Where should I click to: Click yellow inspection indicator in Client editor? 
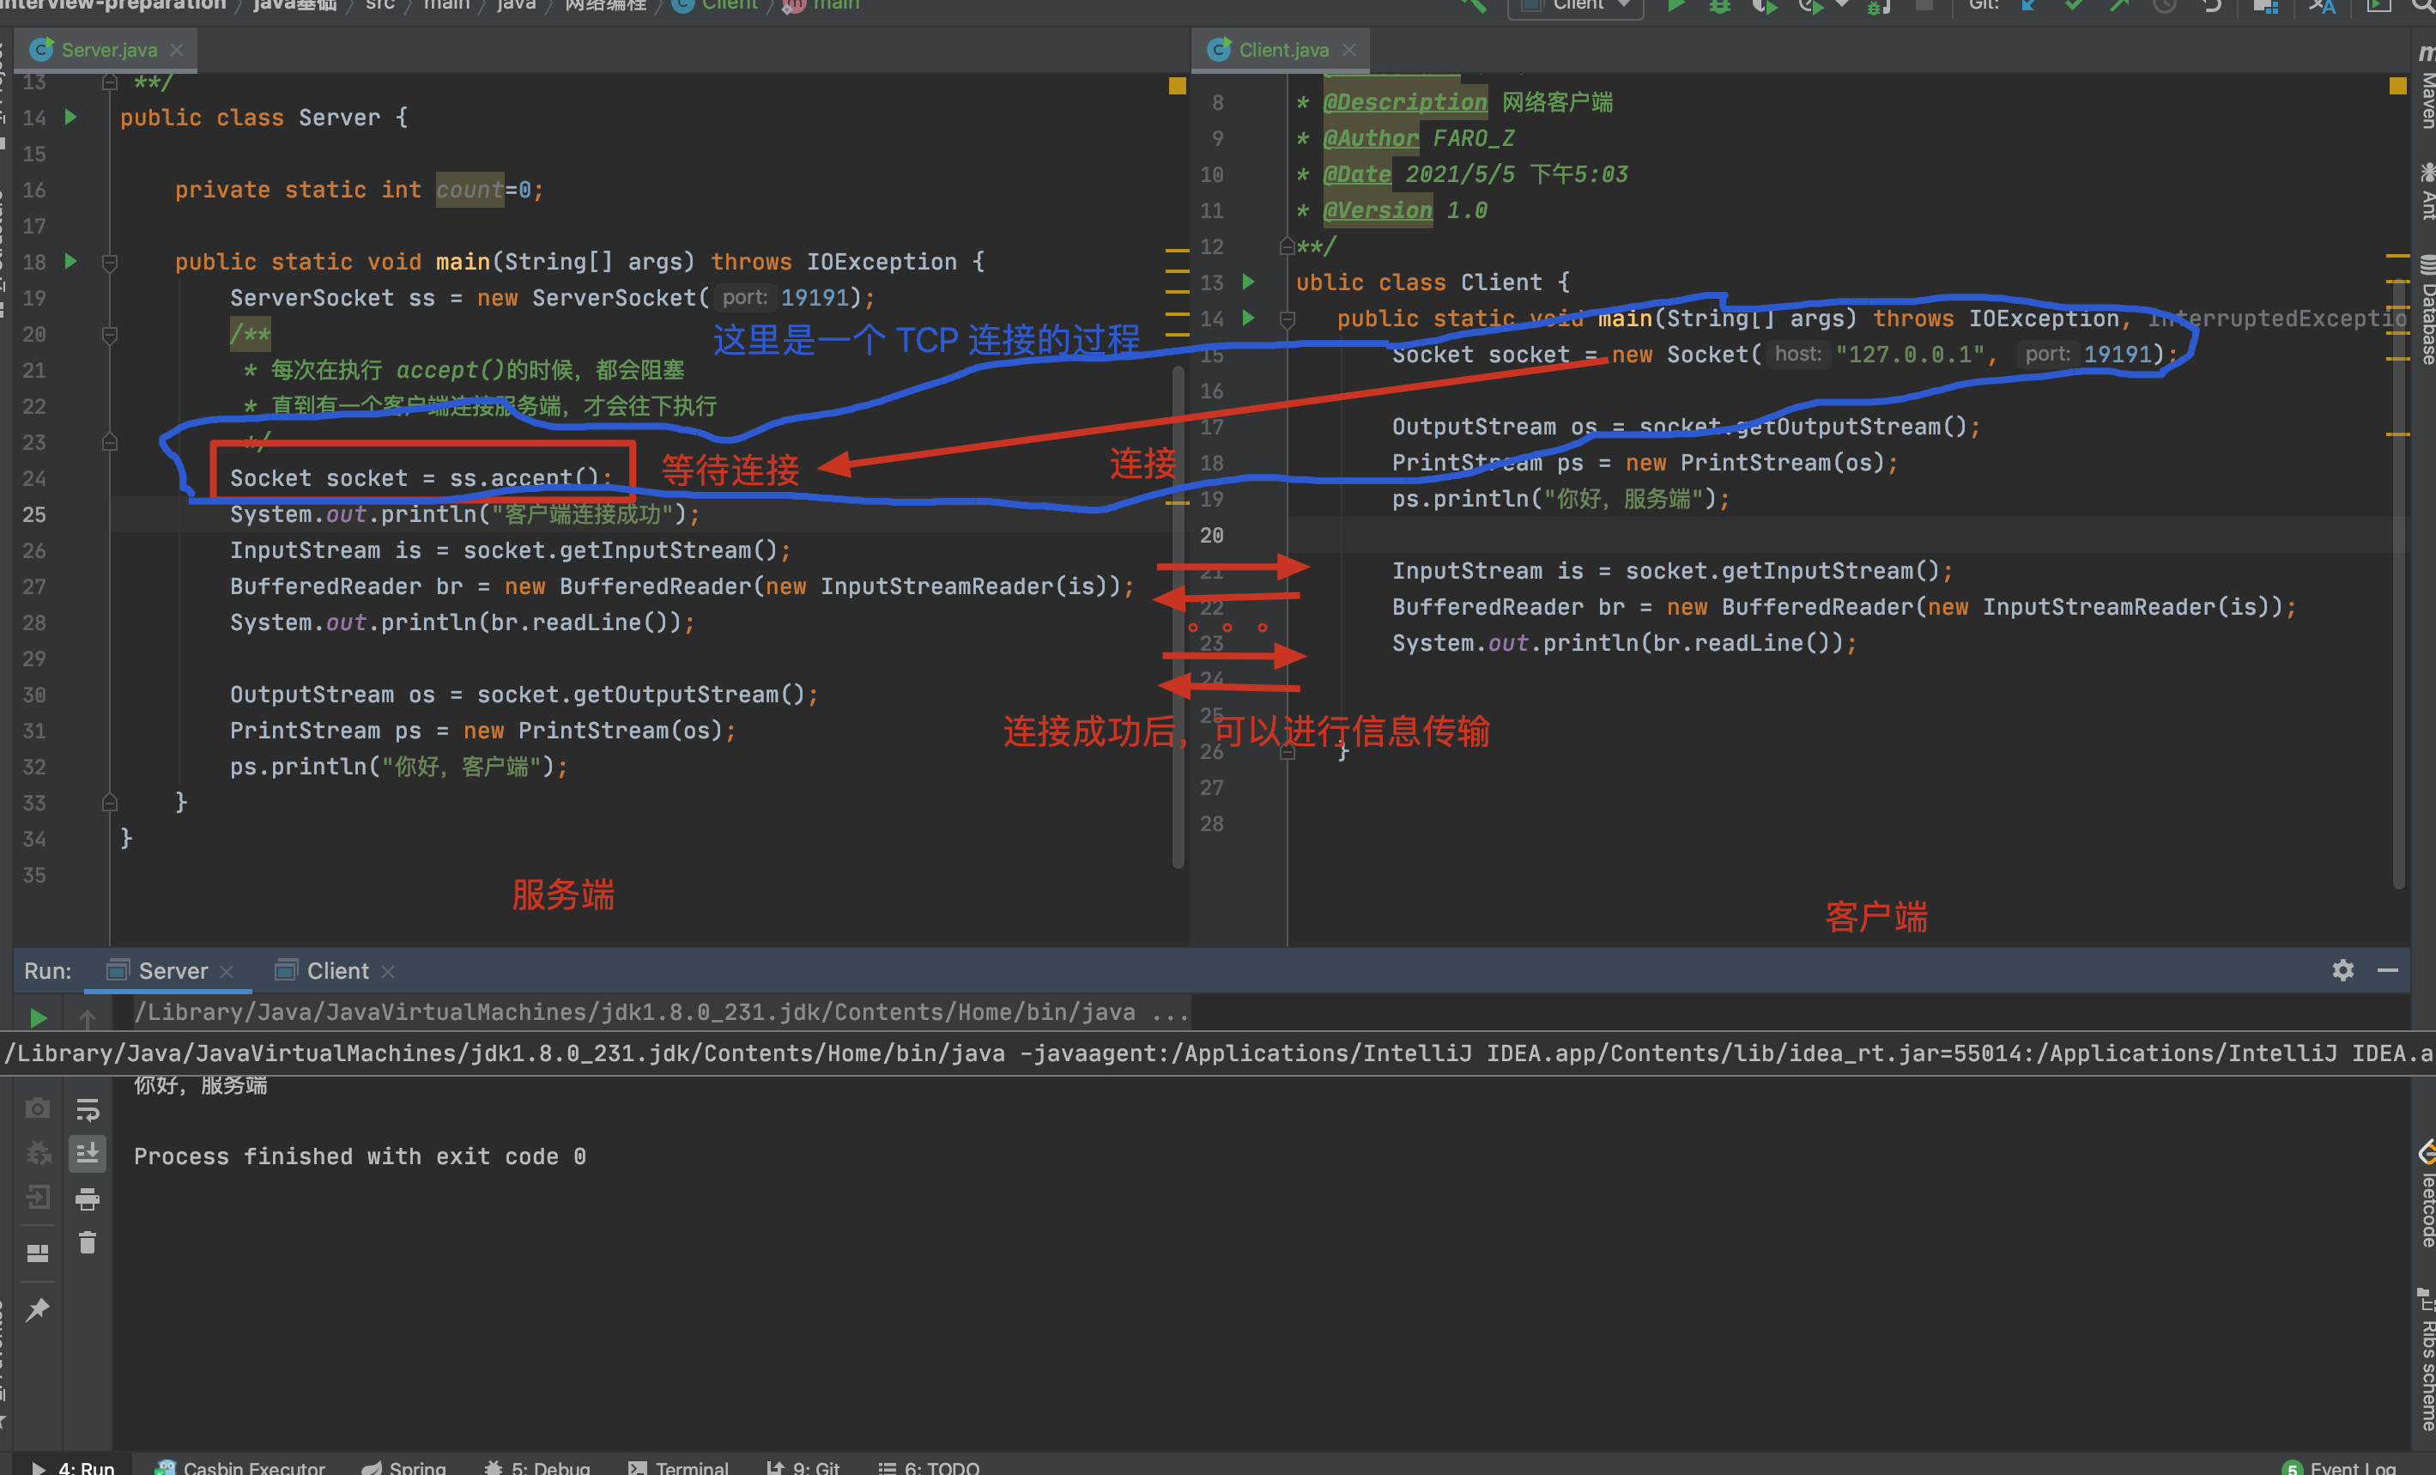point(2397,86)
